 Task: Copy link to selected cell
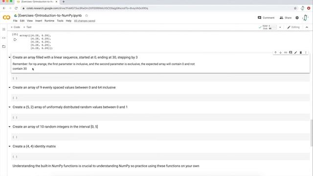coord(286,52)
